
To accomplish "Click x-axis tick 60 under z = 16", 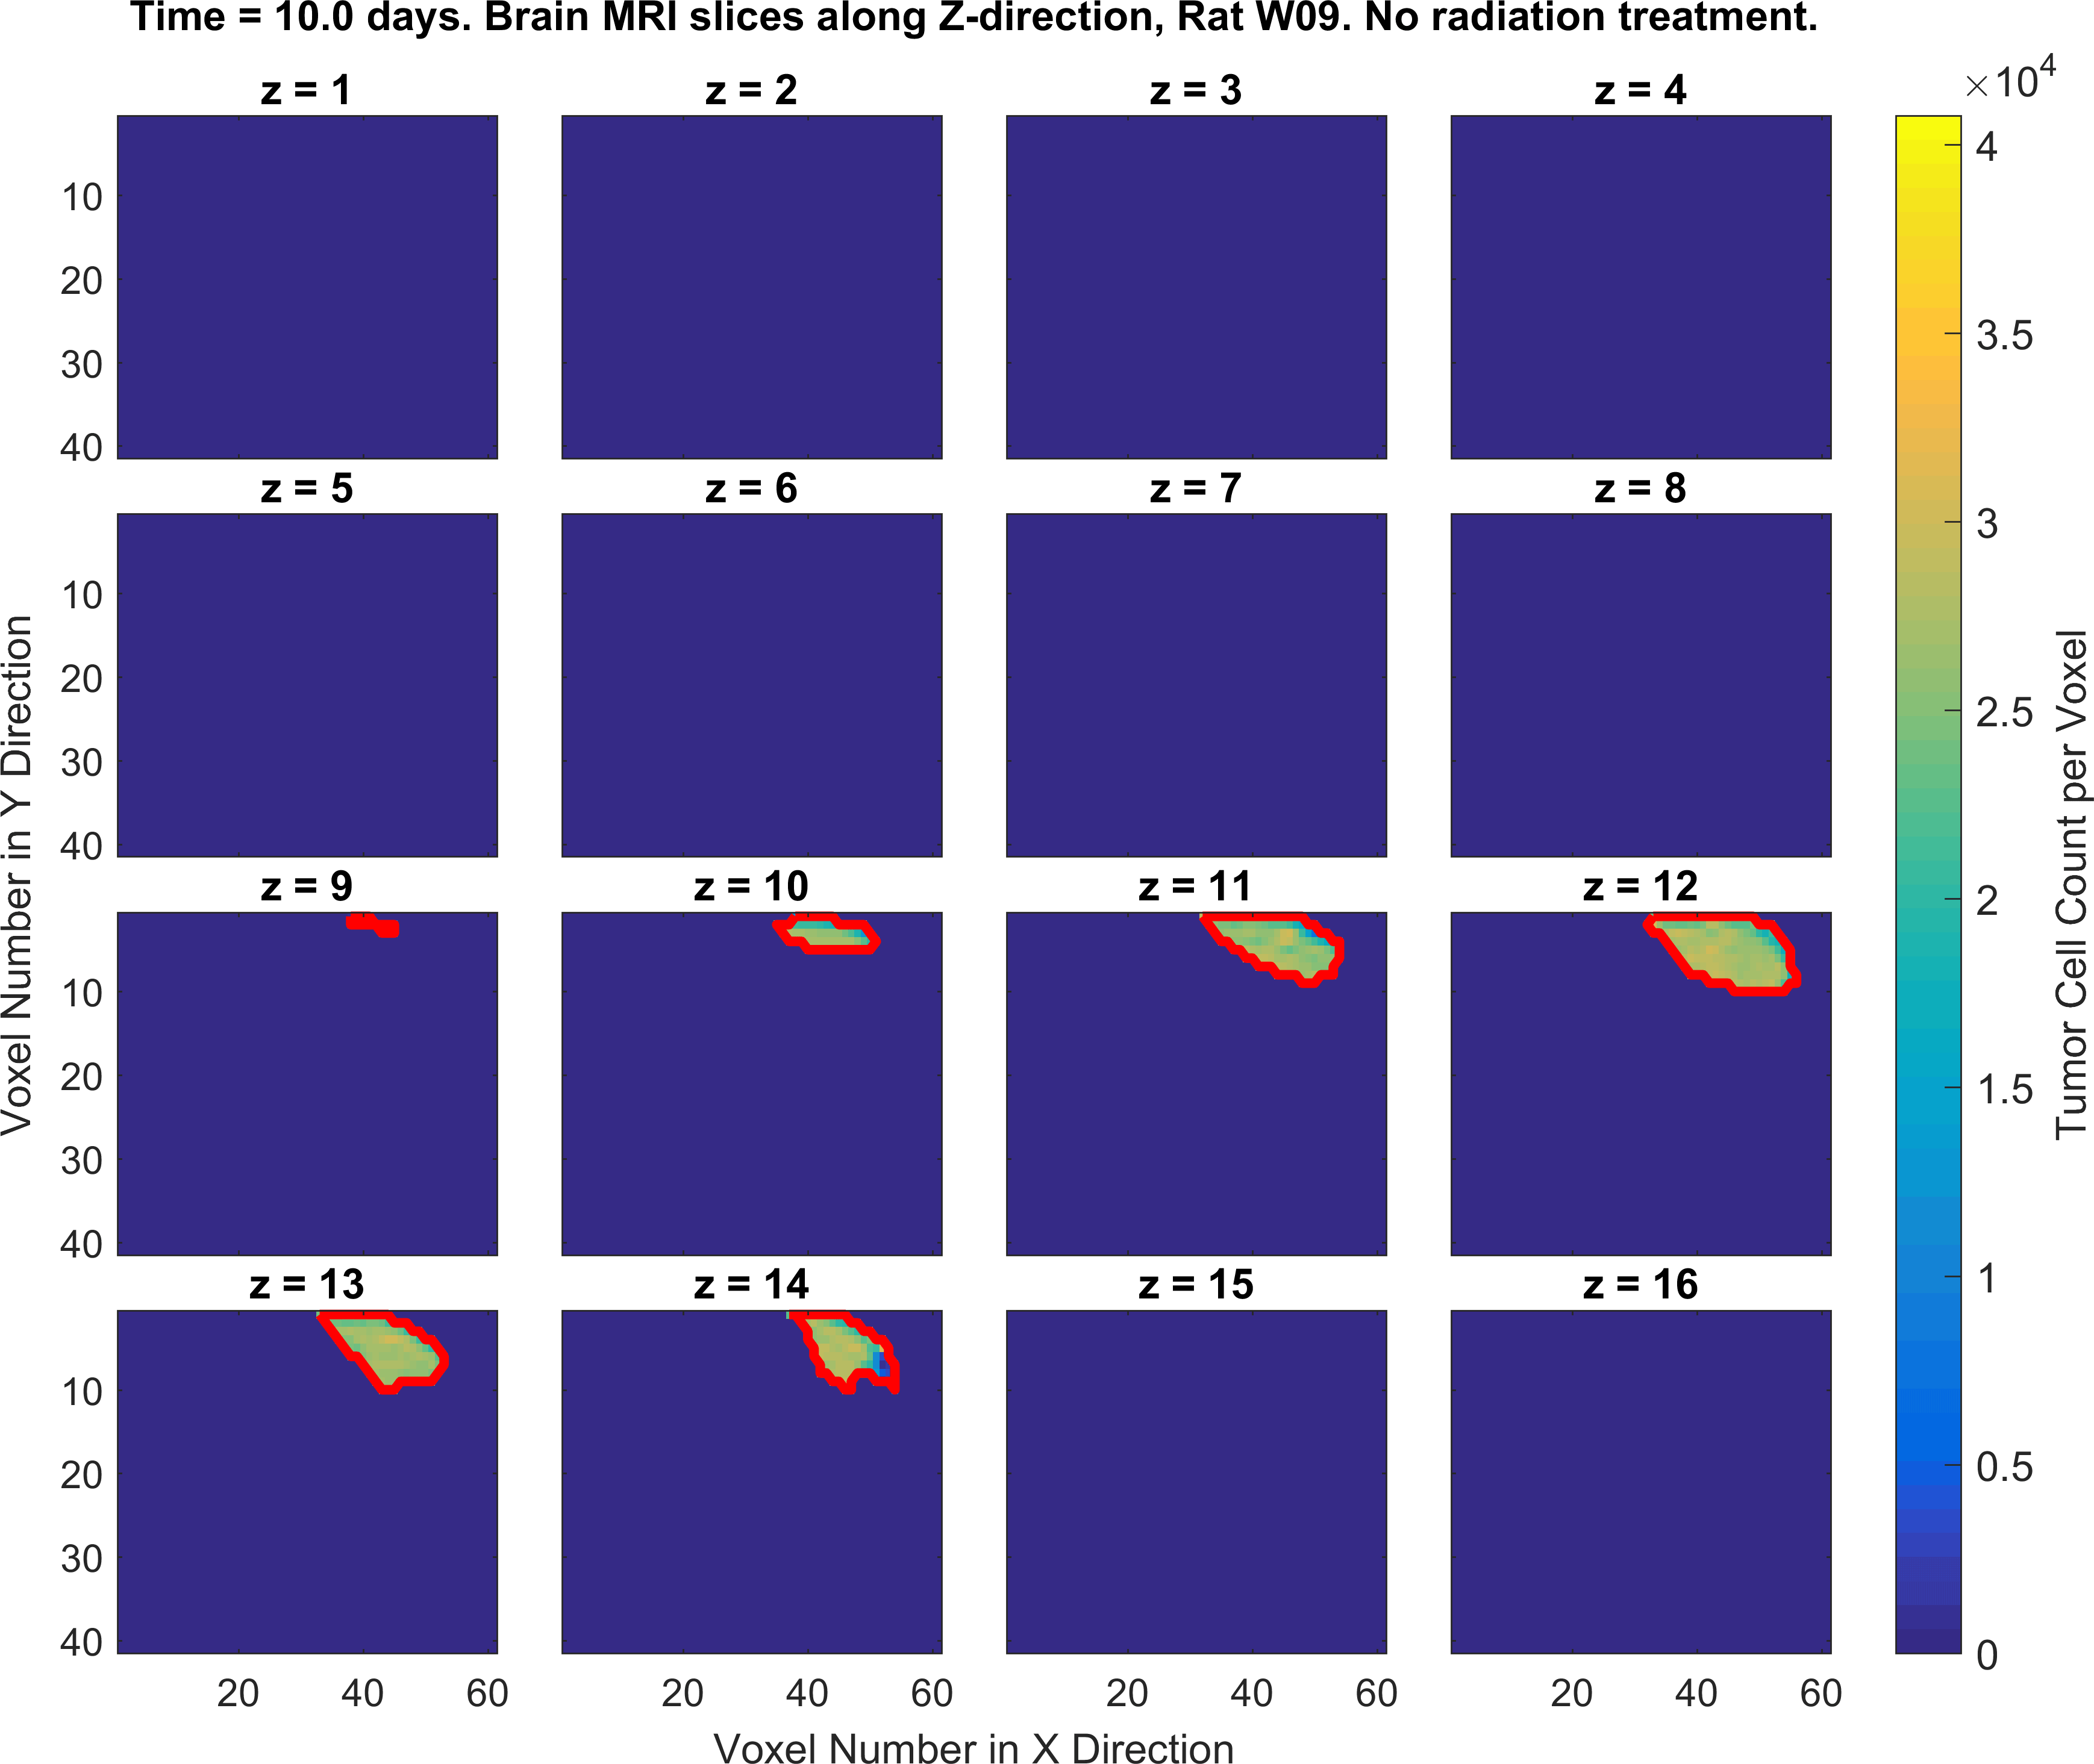I will pos(1821,1693).
